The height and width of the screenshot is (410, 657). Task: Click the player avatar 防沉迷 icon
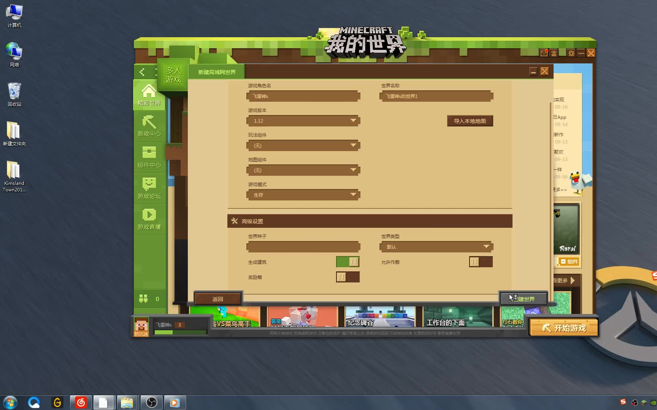pyautogui.click(x=141, y=327)
